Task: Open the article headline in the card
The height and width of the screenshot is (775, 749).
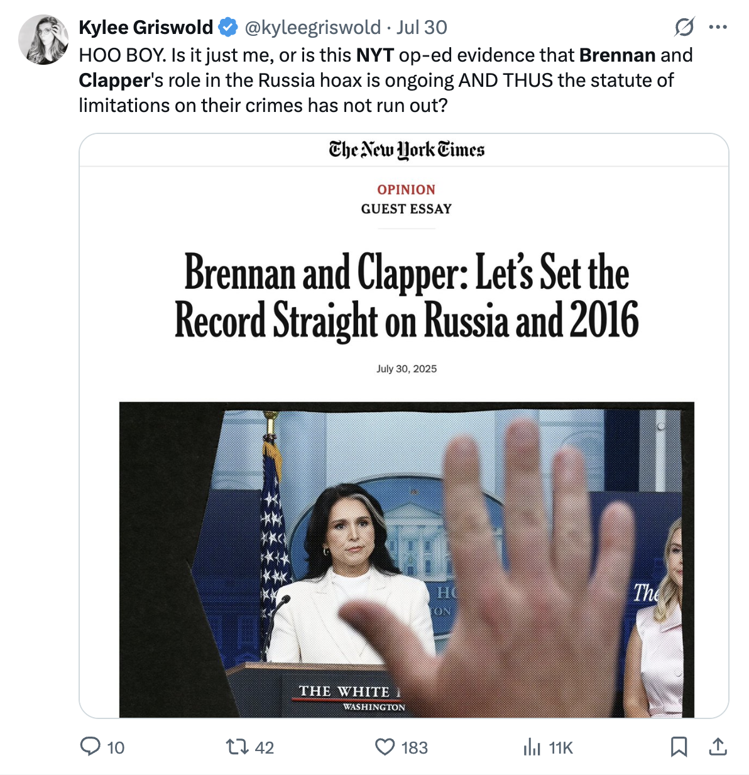Action: [x=407, y=296]
